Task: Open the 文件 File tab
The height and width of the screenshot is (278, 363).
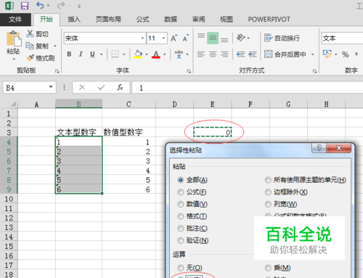Action: pos(15,20)
